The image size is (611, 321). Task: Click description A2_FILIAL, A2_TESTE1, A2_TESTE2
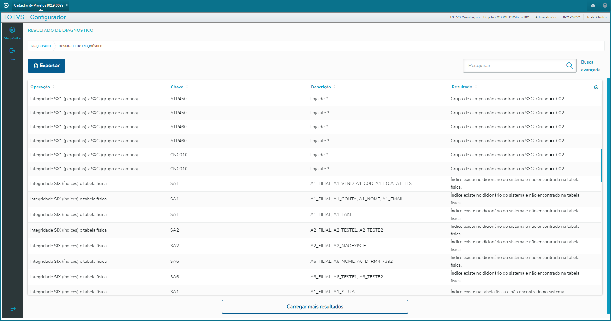pyautogui.click(x=347, y=230)
